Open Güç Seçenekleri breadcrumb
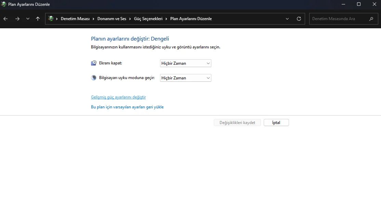Viewport: 381px width, 214px height. [148, 19]
